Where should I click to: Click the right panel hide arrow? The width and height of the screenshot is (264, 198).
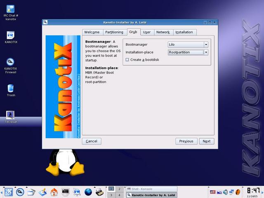262,192
